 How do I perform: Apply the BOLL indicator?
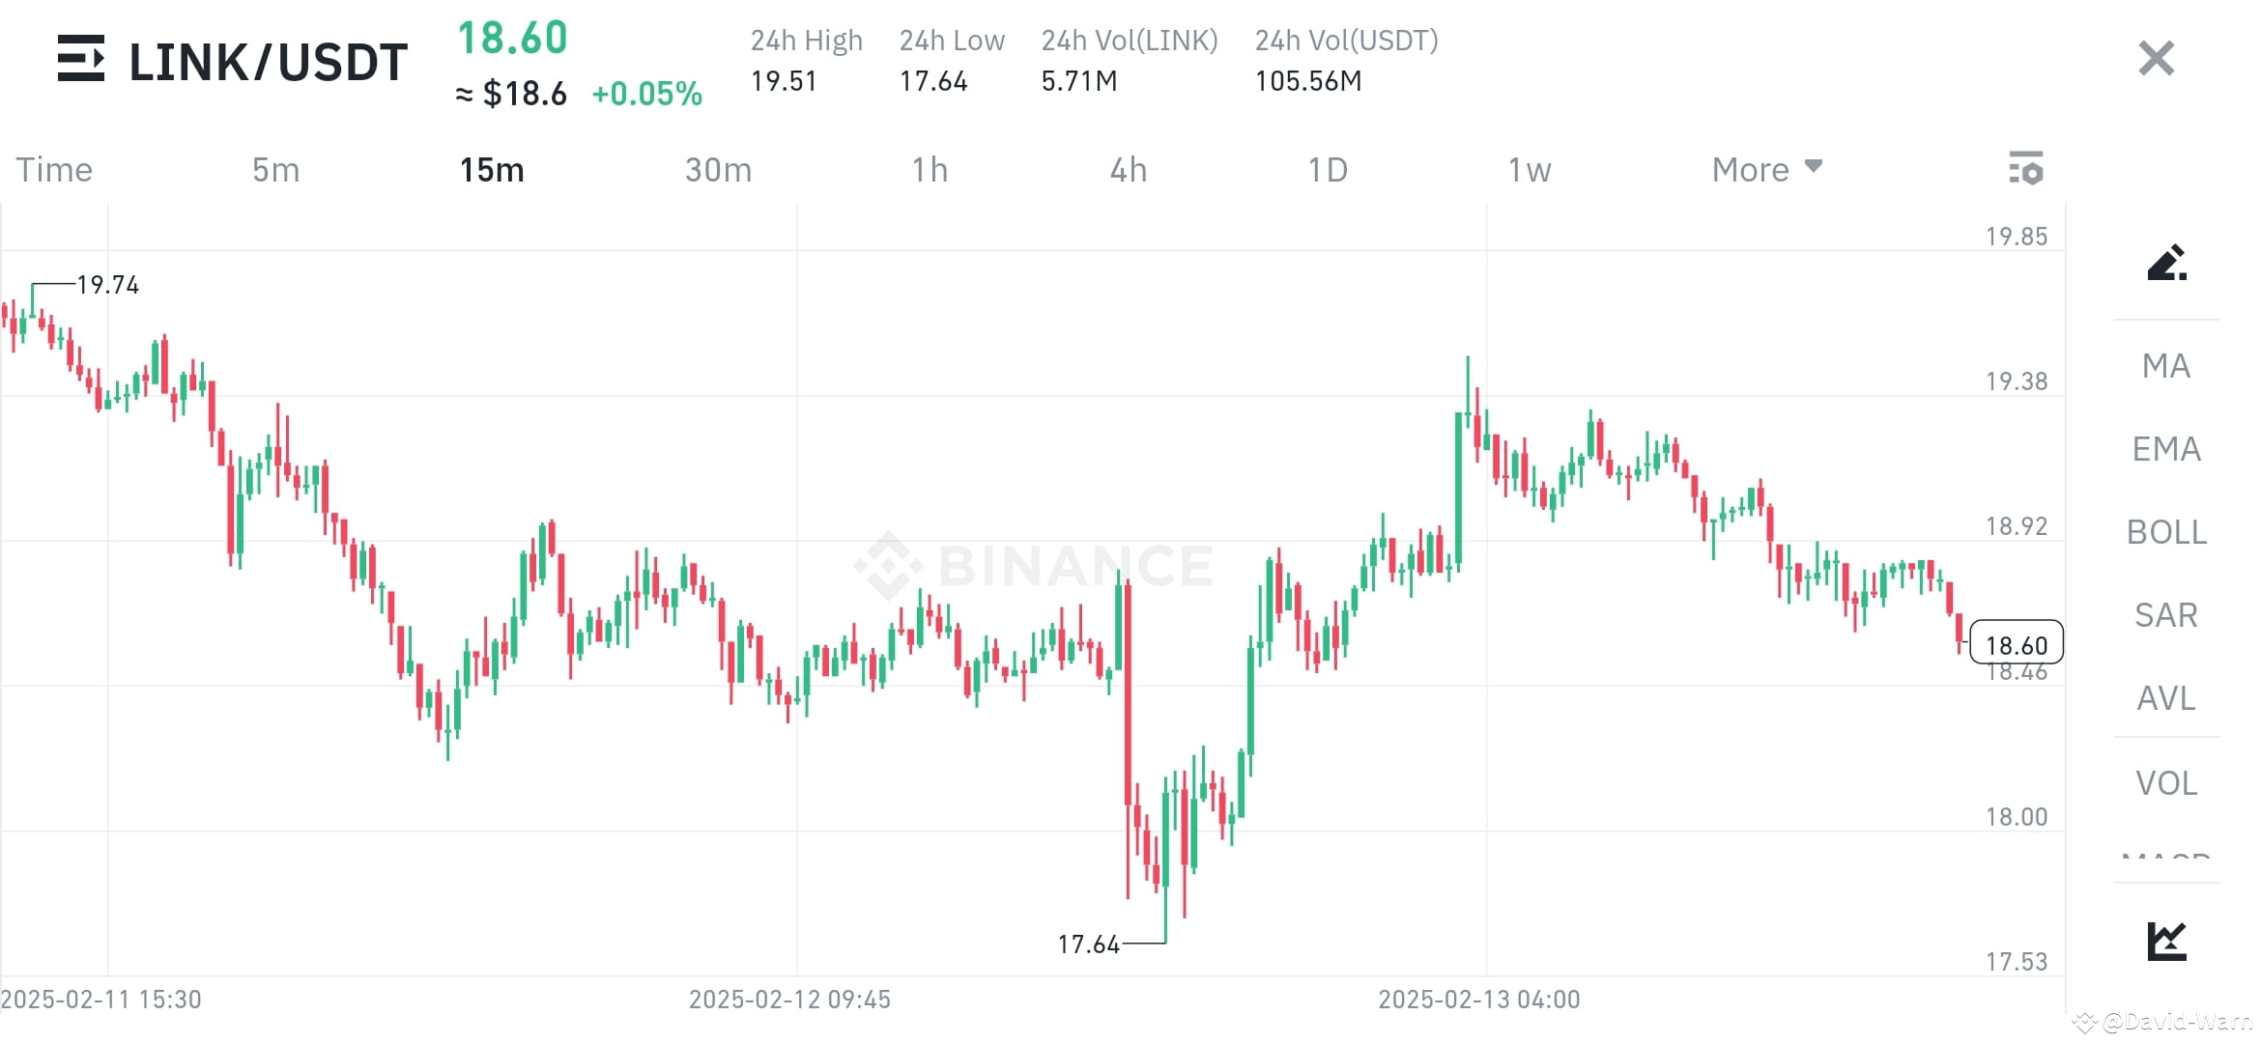pos(2165,532)
